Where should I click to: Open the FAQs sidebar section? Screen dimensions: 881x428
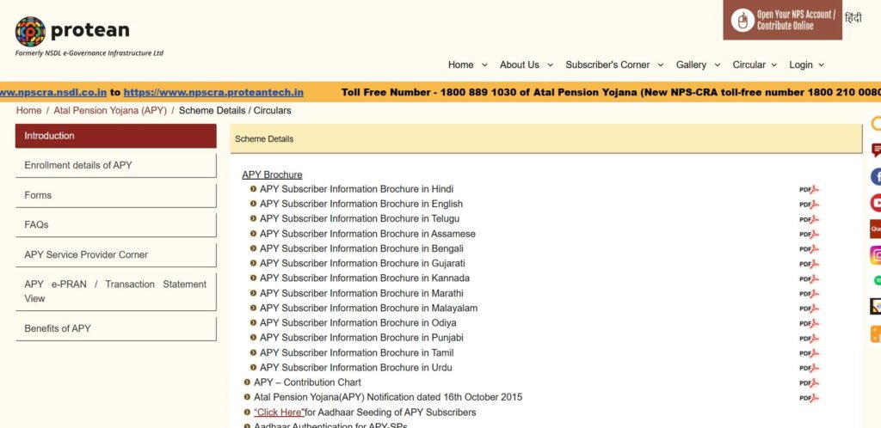[116, 225]
